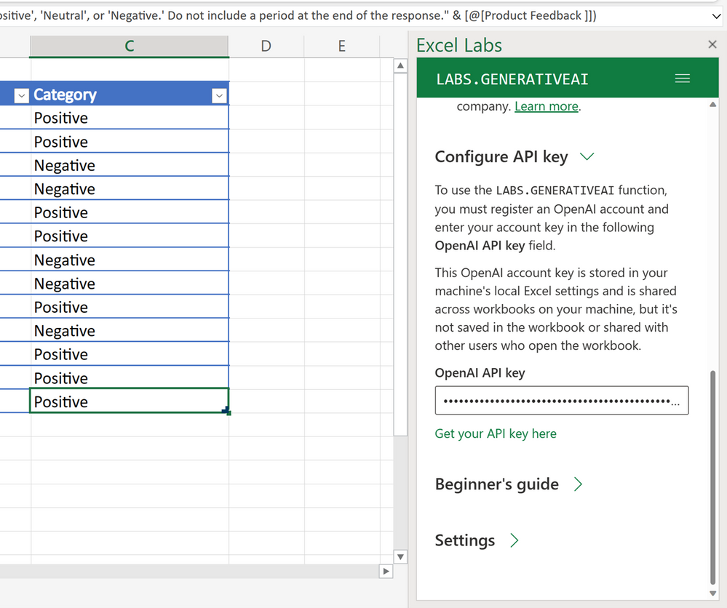Image resolution: width=727 pixels, height=608 pixels.
Task: Click the horizontal scroll-right arrow
Action: (386, 572)
